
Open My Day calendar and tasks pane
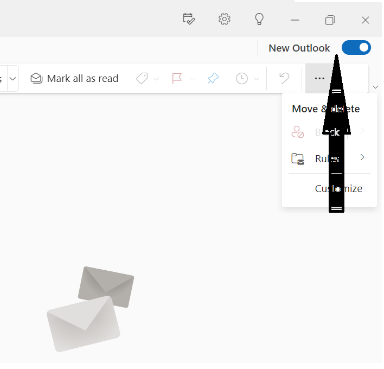[x=189, y=19]
